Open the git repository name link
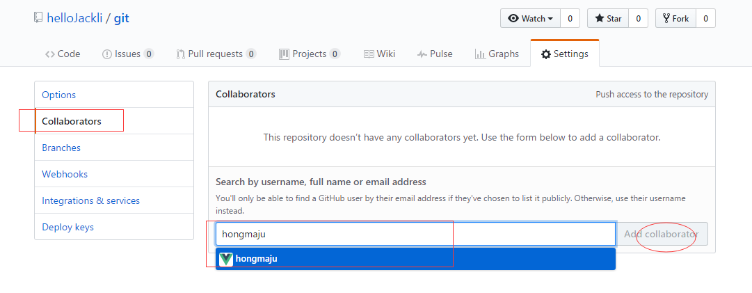Viewport: 752px width, 293px height. pos(121,19)
